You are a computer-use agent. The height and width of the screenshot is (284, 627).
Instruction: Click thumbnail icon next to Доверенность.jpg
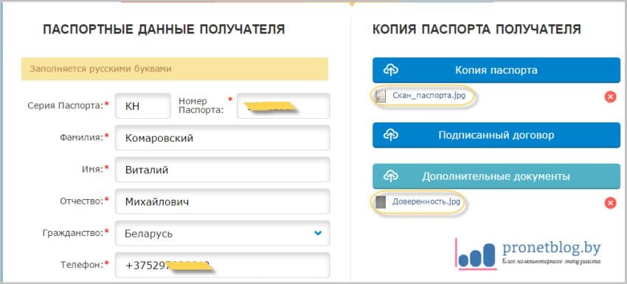(381, 202)
